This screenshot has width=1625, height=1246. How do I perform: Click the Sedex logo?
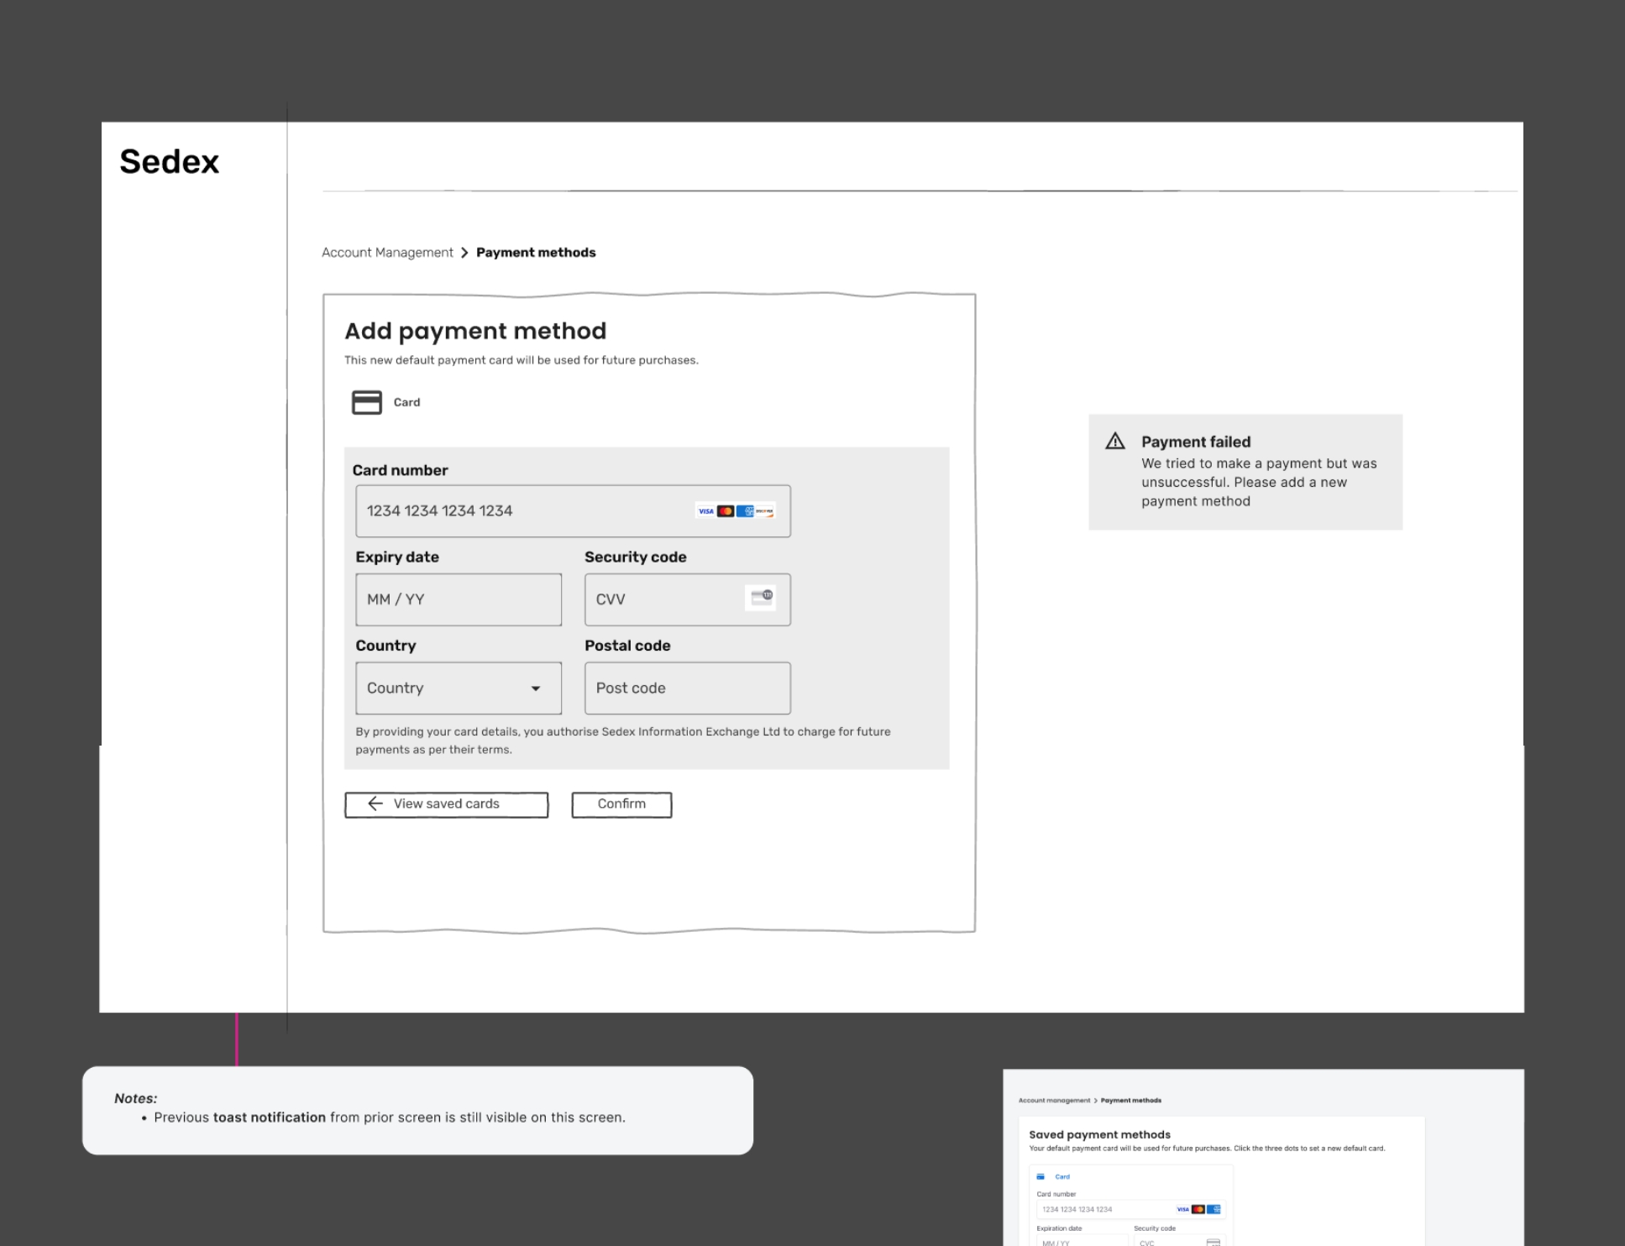coord(169,161)
